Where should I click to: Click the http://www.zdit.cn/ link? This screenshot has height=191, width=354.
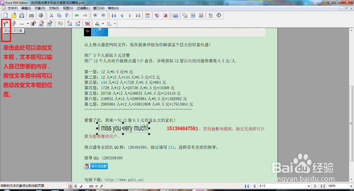pos(124,180)
